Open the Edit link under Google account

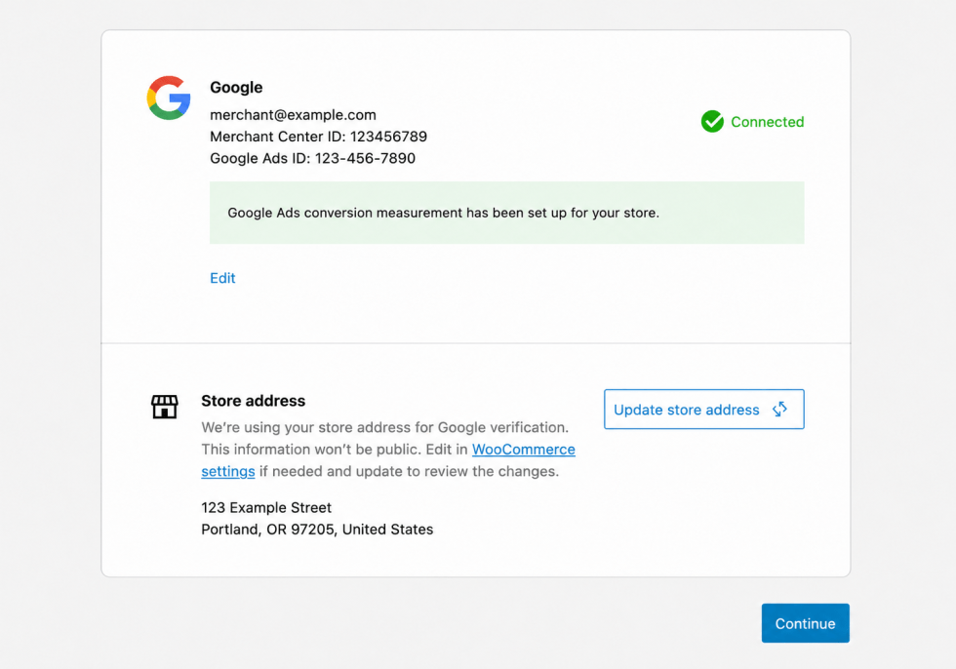coord(222,278)
